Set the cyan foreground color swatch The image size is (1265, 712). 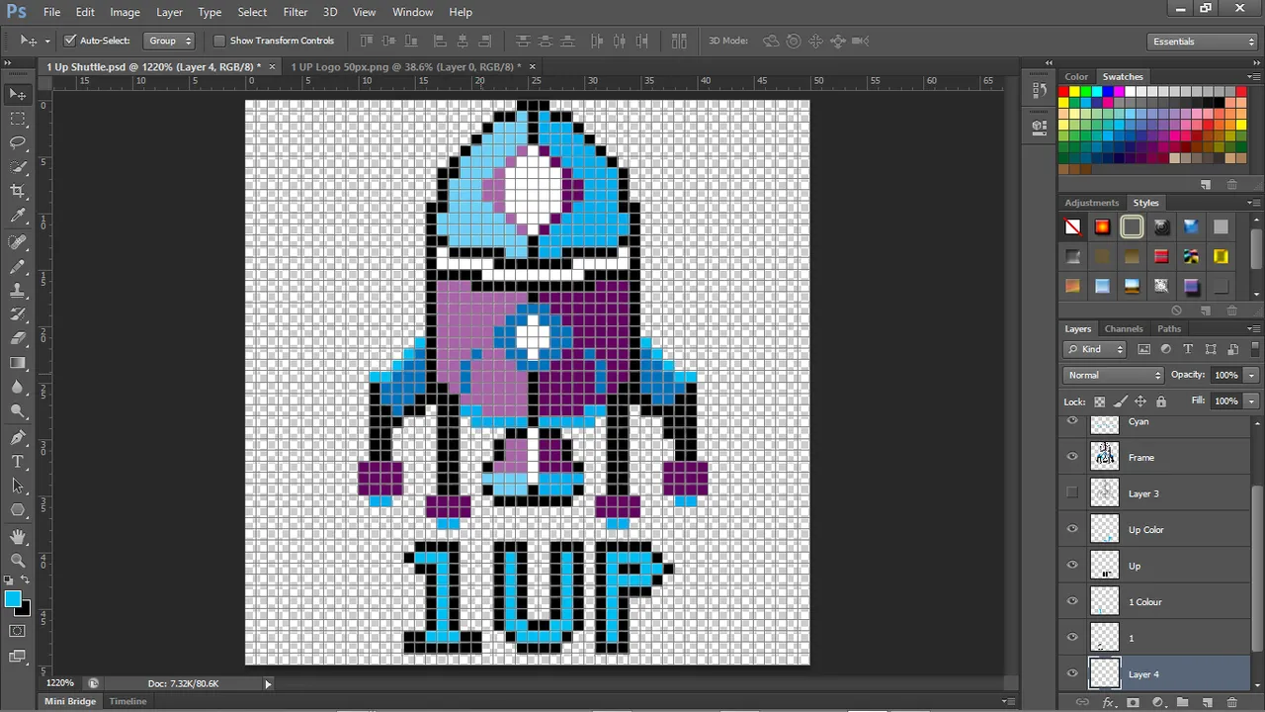click(13, 599)
